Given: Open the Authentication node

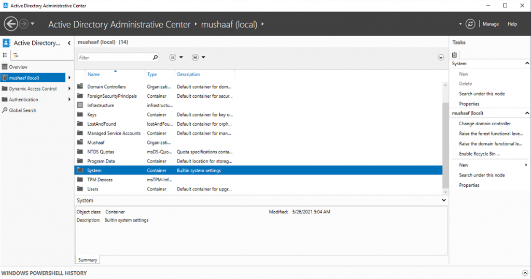Looking at the screenshot, I should click(23, 99).
